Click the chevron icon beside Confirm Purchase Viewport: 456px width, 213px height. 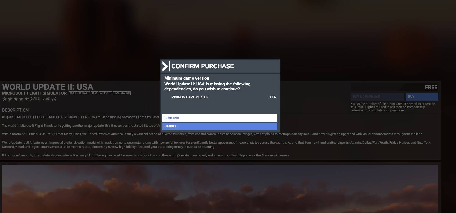click(165, 66)
